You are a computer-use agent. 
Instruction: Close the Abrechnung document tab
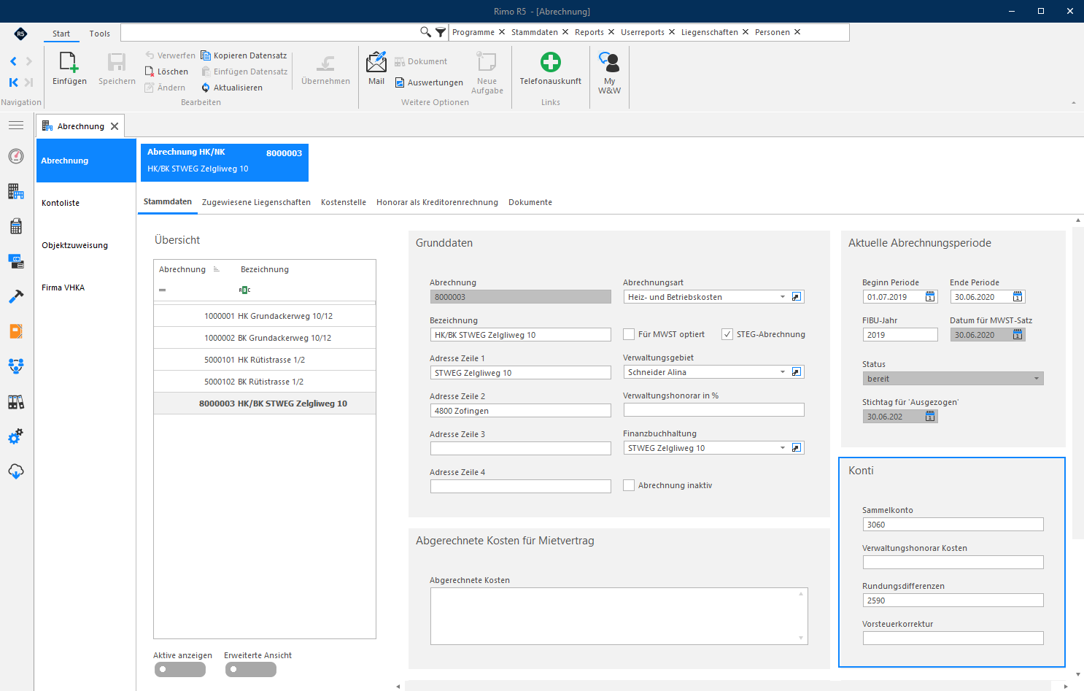click(x=115, y=126)
